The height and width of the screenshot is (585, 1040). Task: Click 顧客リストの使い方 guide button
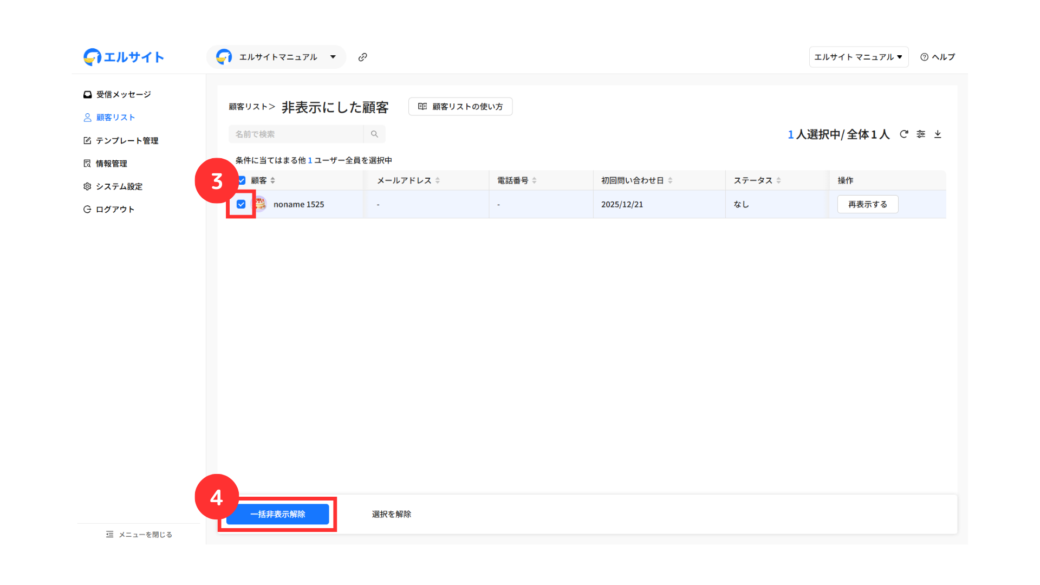point(460,107)
